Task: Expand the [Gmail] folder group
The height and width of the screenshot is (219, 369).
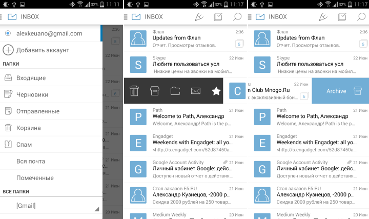Action: click(x=96, y=209)
